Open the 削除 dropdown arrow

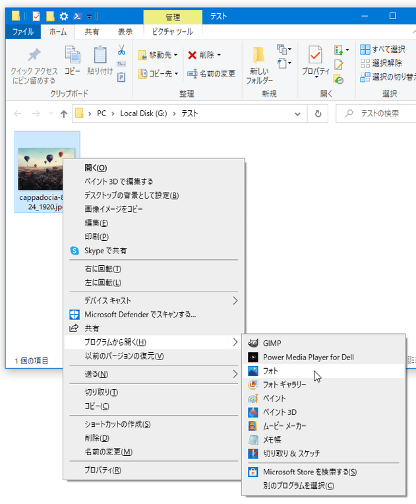(219, 55)
